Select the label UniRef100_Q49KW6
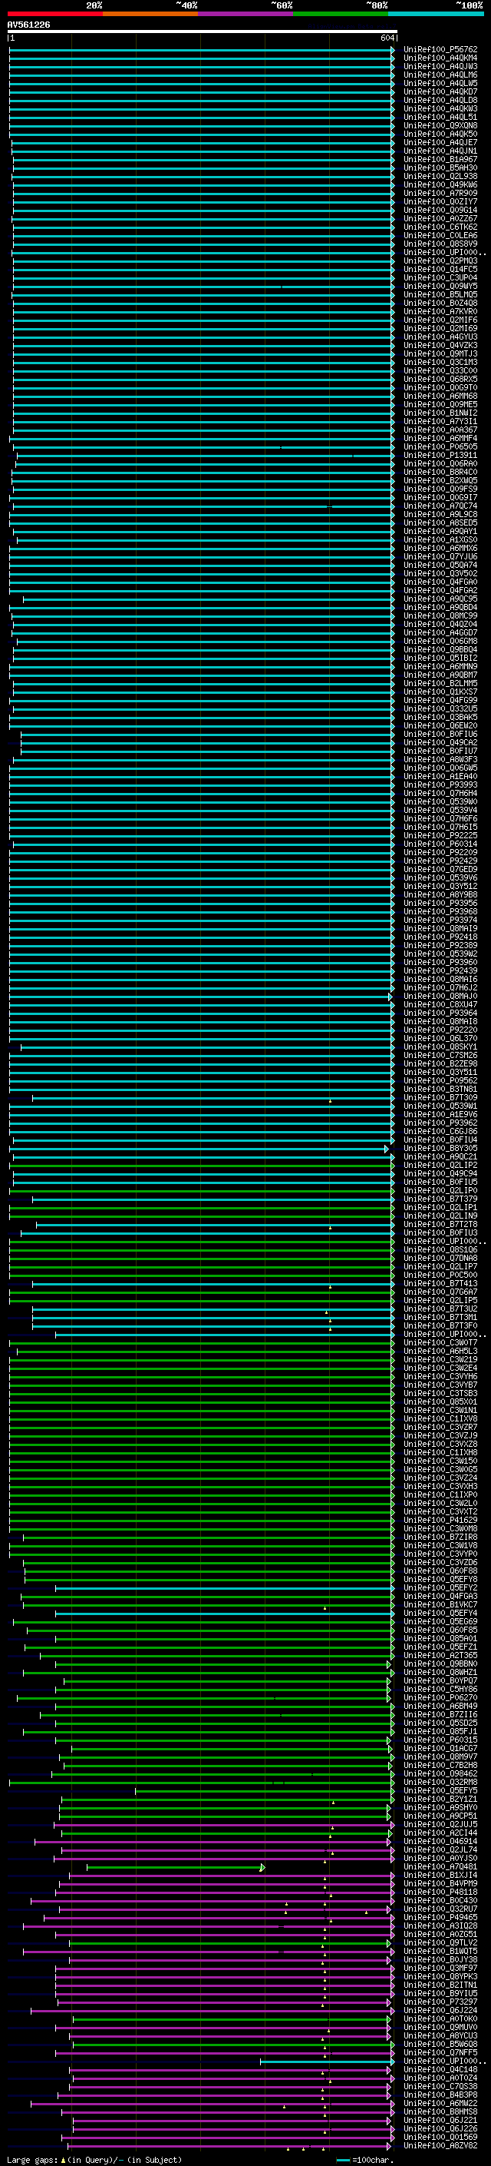The width and height of the screenshot is (491, 2166). click(440, 184)
